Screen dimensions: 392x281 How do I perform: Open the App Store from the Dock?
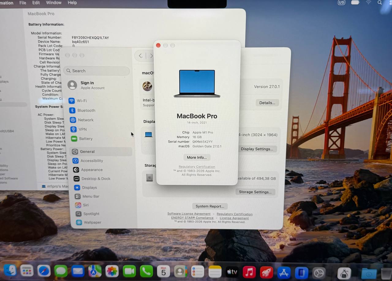(284, 272)
